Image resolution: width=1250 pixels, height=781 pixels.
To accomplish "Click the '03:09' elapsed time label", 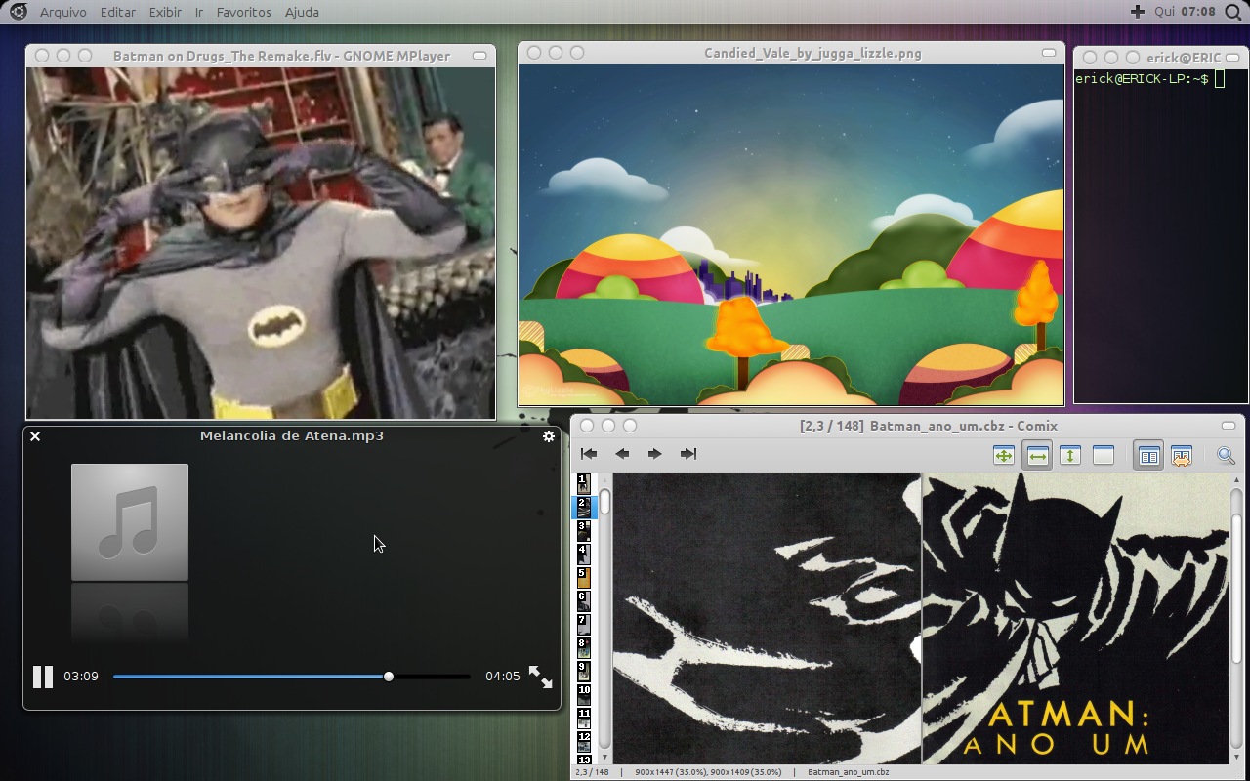I will click(x=81, y=677).
